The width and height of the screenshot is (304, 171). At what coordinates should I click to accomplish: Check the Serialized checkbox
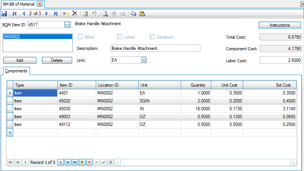click(153, 37)
